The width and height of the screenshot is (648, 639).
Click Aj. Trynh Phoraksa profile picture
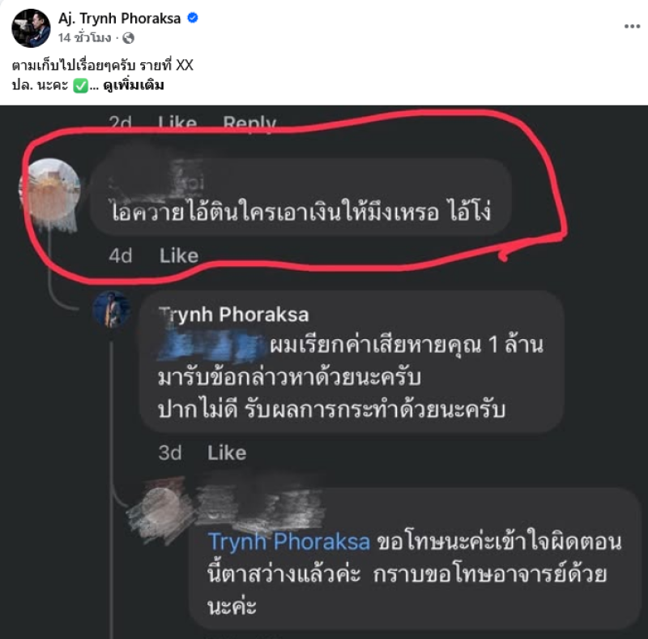[x=31, y=28]
